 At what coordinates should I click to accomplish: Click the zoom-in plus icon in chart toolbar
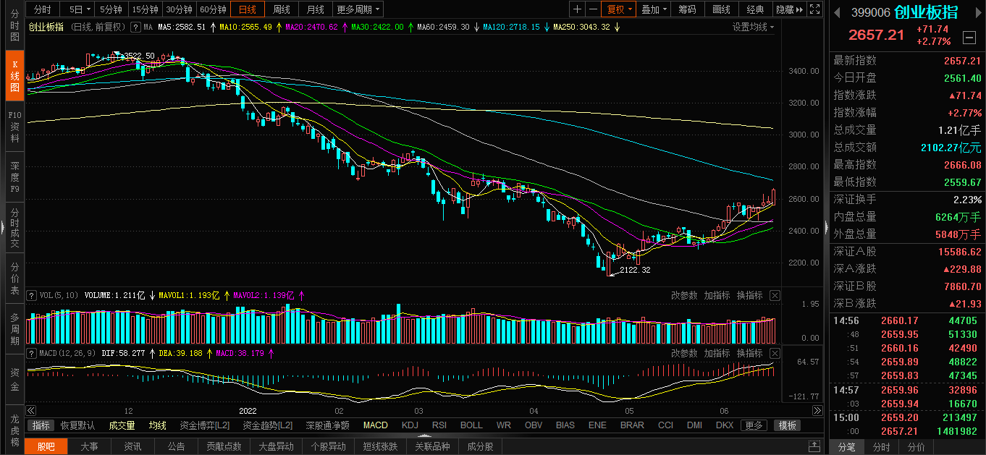coord(577,9)
